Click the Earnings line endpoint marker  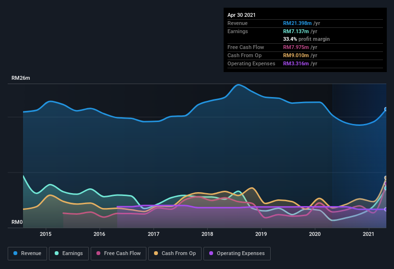[386, 188]
